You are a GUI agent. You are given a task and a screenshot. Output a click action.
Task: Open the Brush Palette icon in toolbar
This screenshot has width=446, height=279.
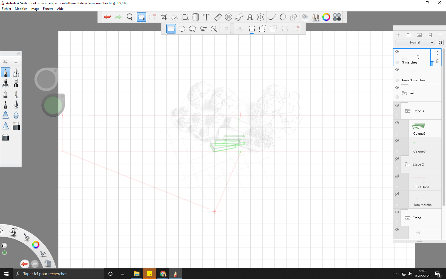(316, 17)
